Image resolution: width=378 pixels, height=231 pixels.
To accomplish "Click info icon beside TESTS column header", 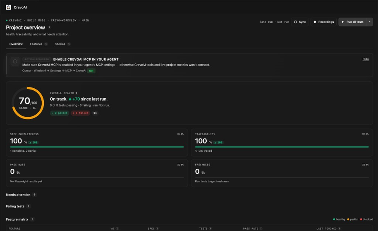I will tap(210, 229).
